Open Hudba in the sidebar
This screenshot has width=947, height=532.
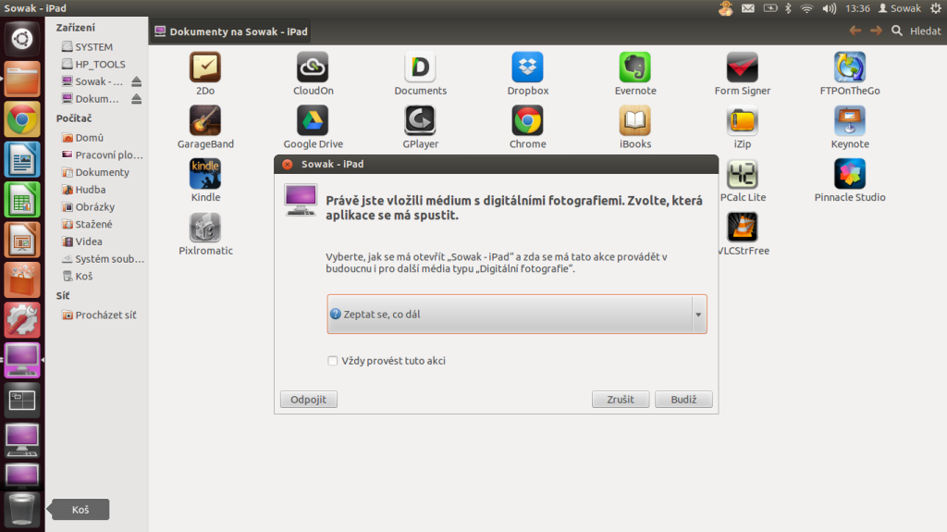pos(84,190)
